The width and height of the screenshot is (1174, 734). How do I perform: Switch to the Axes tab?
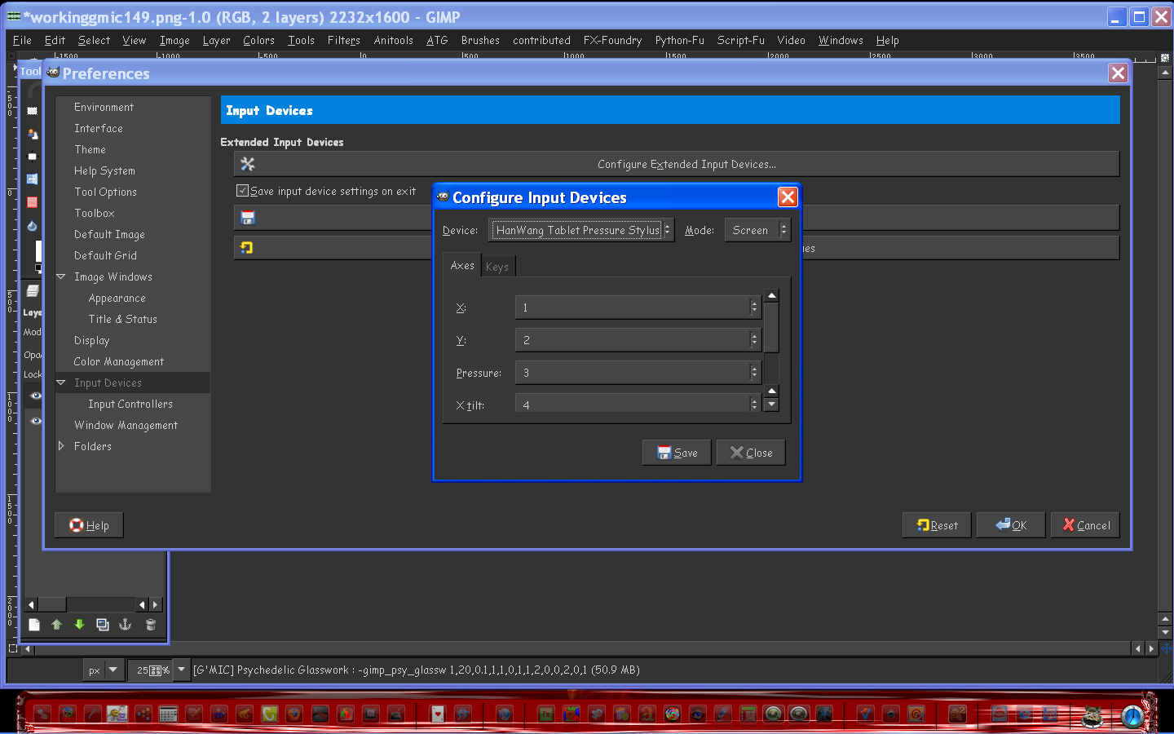point(462,265)
